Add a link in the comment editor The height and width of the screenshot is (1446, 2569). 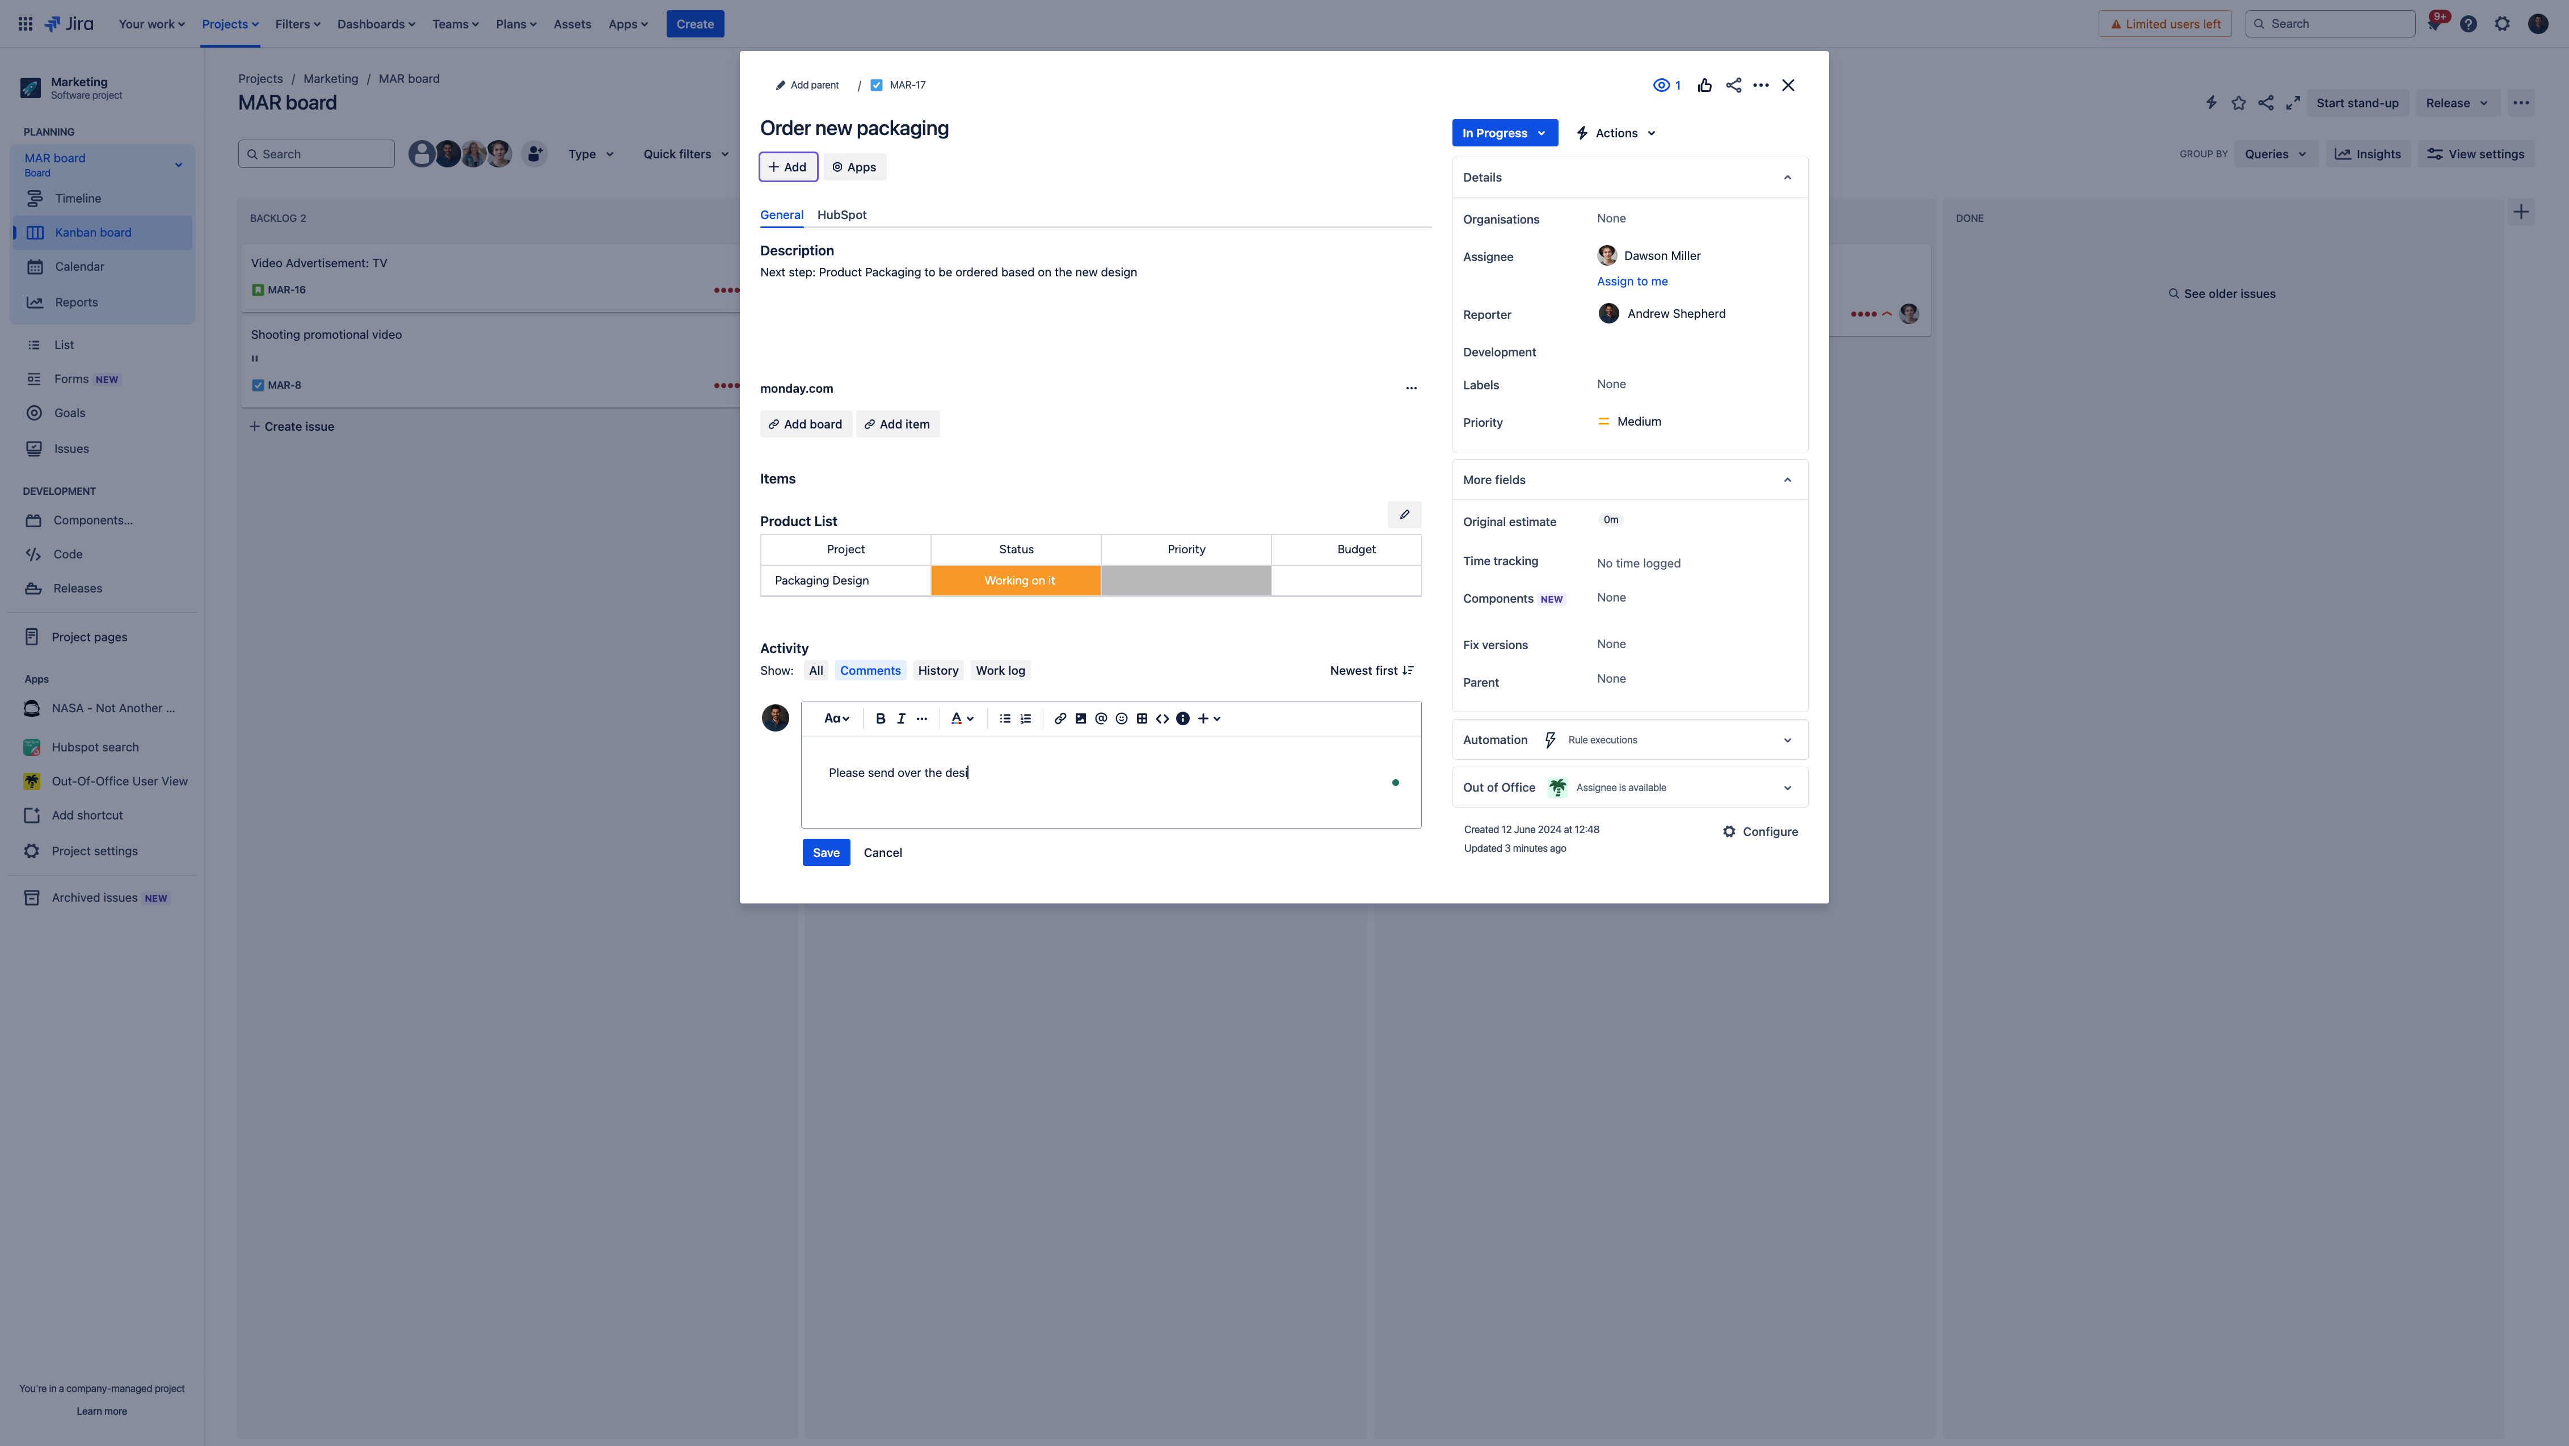pos(1060,718)
